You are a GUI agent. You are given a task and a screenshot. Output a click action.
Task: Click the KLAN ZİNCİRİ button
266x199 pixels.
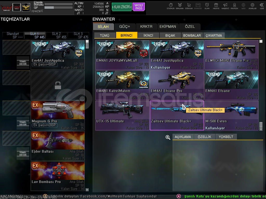point(122,7)
